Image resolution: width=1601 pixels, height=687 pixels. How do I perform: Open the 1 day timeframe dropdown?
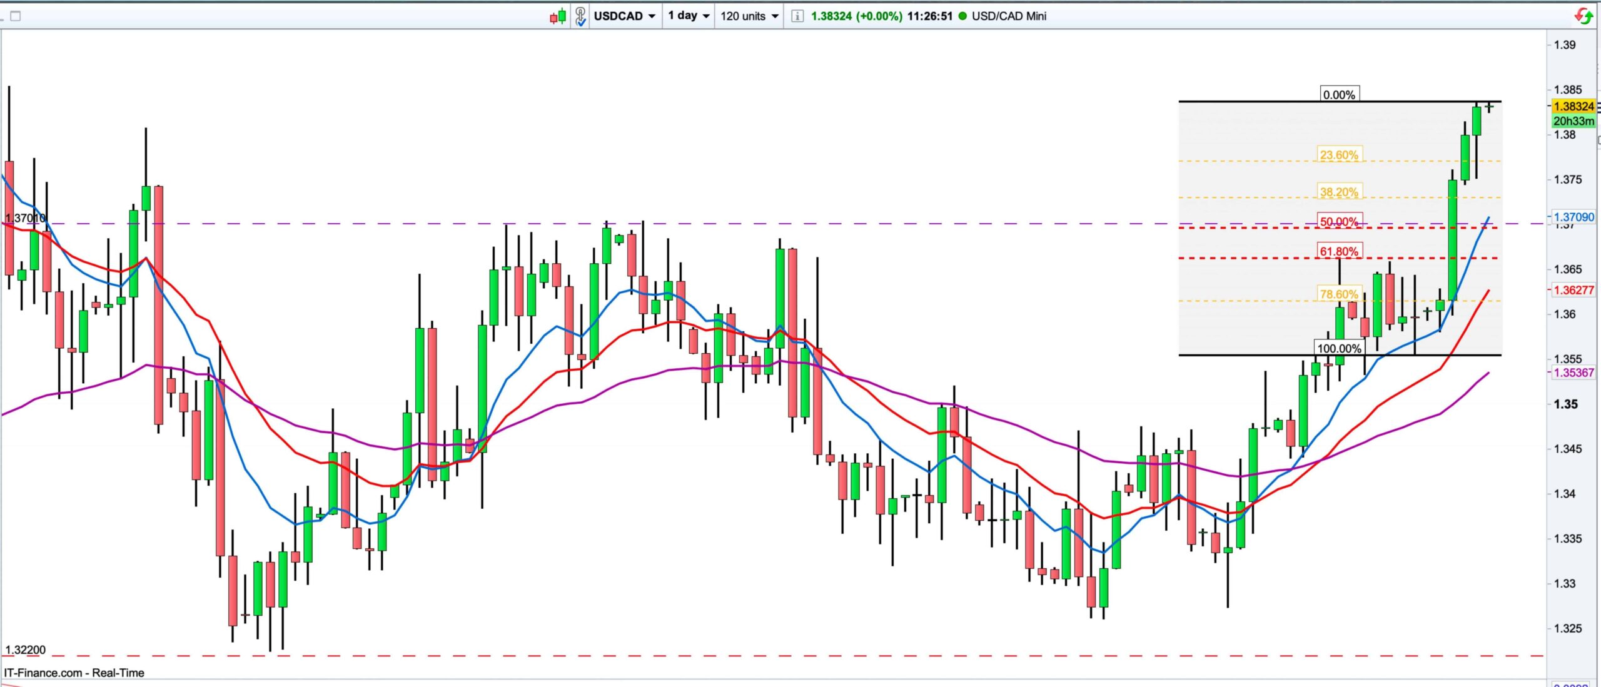coord(689,16)
